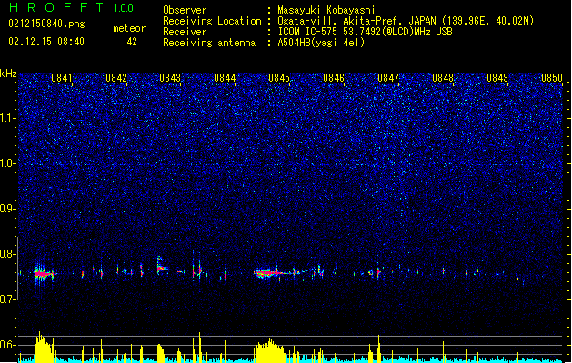Click the 1.1 kHz axis label
Screen dimensions: 572x363
pos(7,118)
